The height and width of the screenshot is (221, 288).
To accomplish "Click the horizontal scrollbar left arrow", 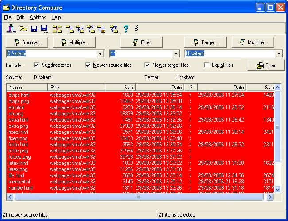I will click(10, 197).
